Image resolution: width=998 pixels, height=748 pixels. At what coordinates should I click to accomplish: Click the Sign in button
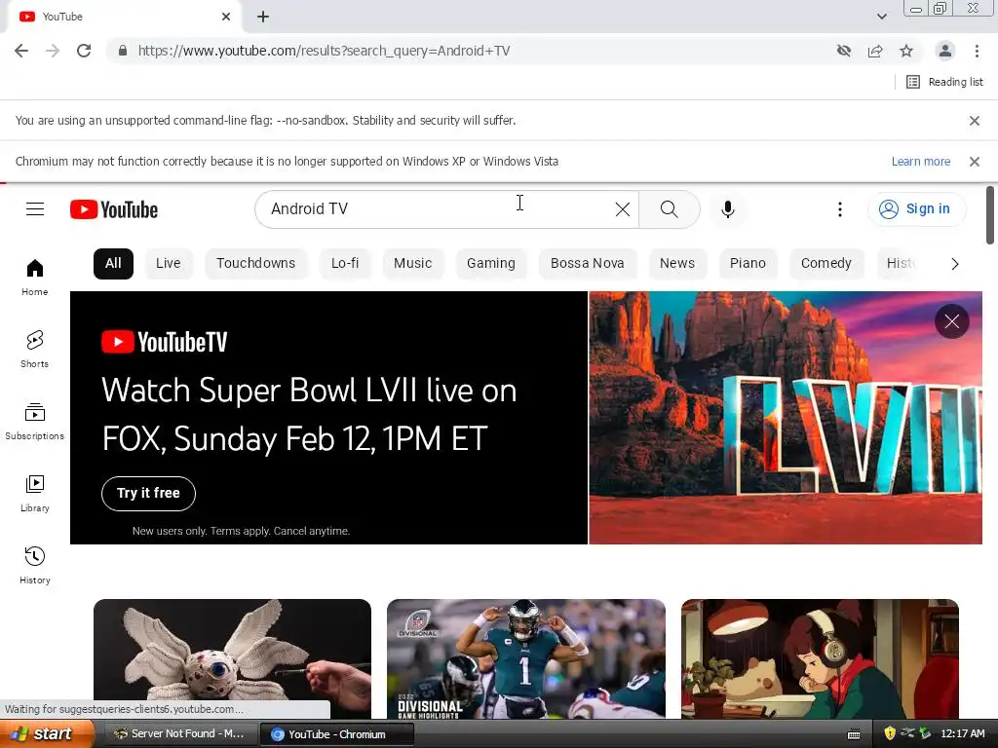pyautogui.click(x=916, y=209)
